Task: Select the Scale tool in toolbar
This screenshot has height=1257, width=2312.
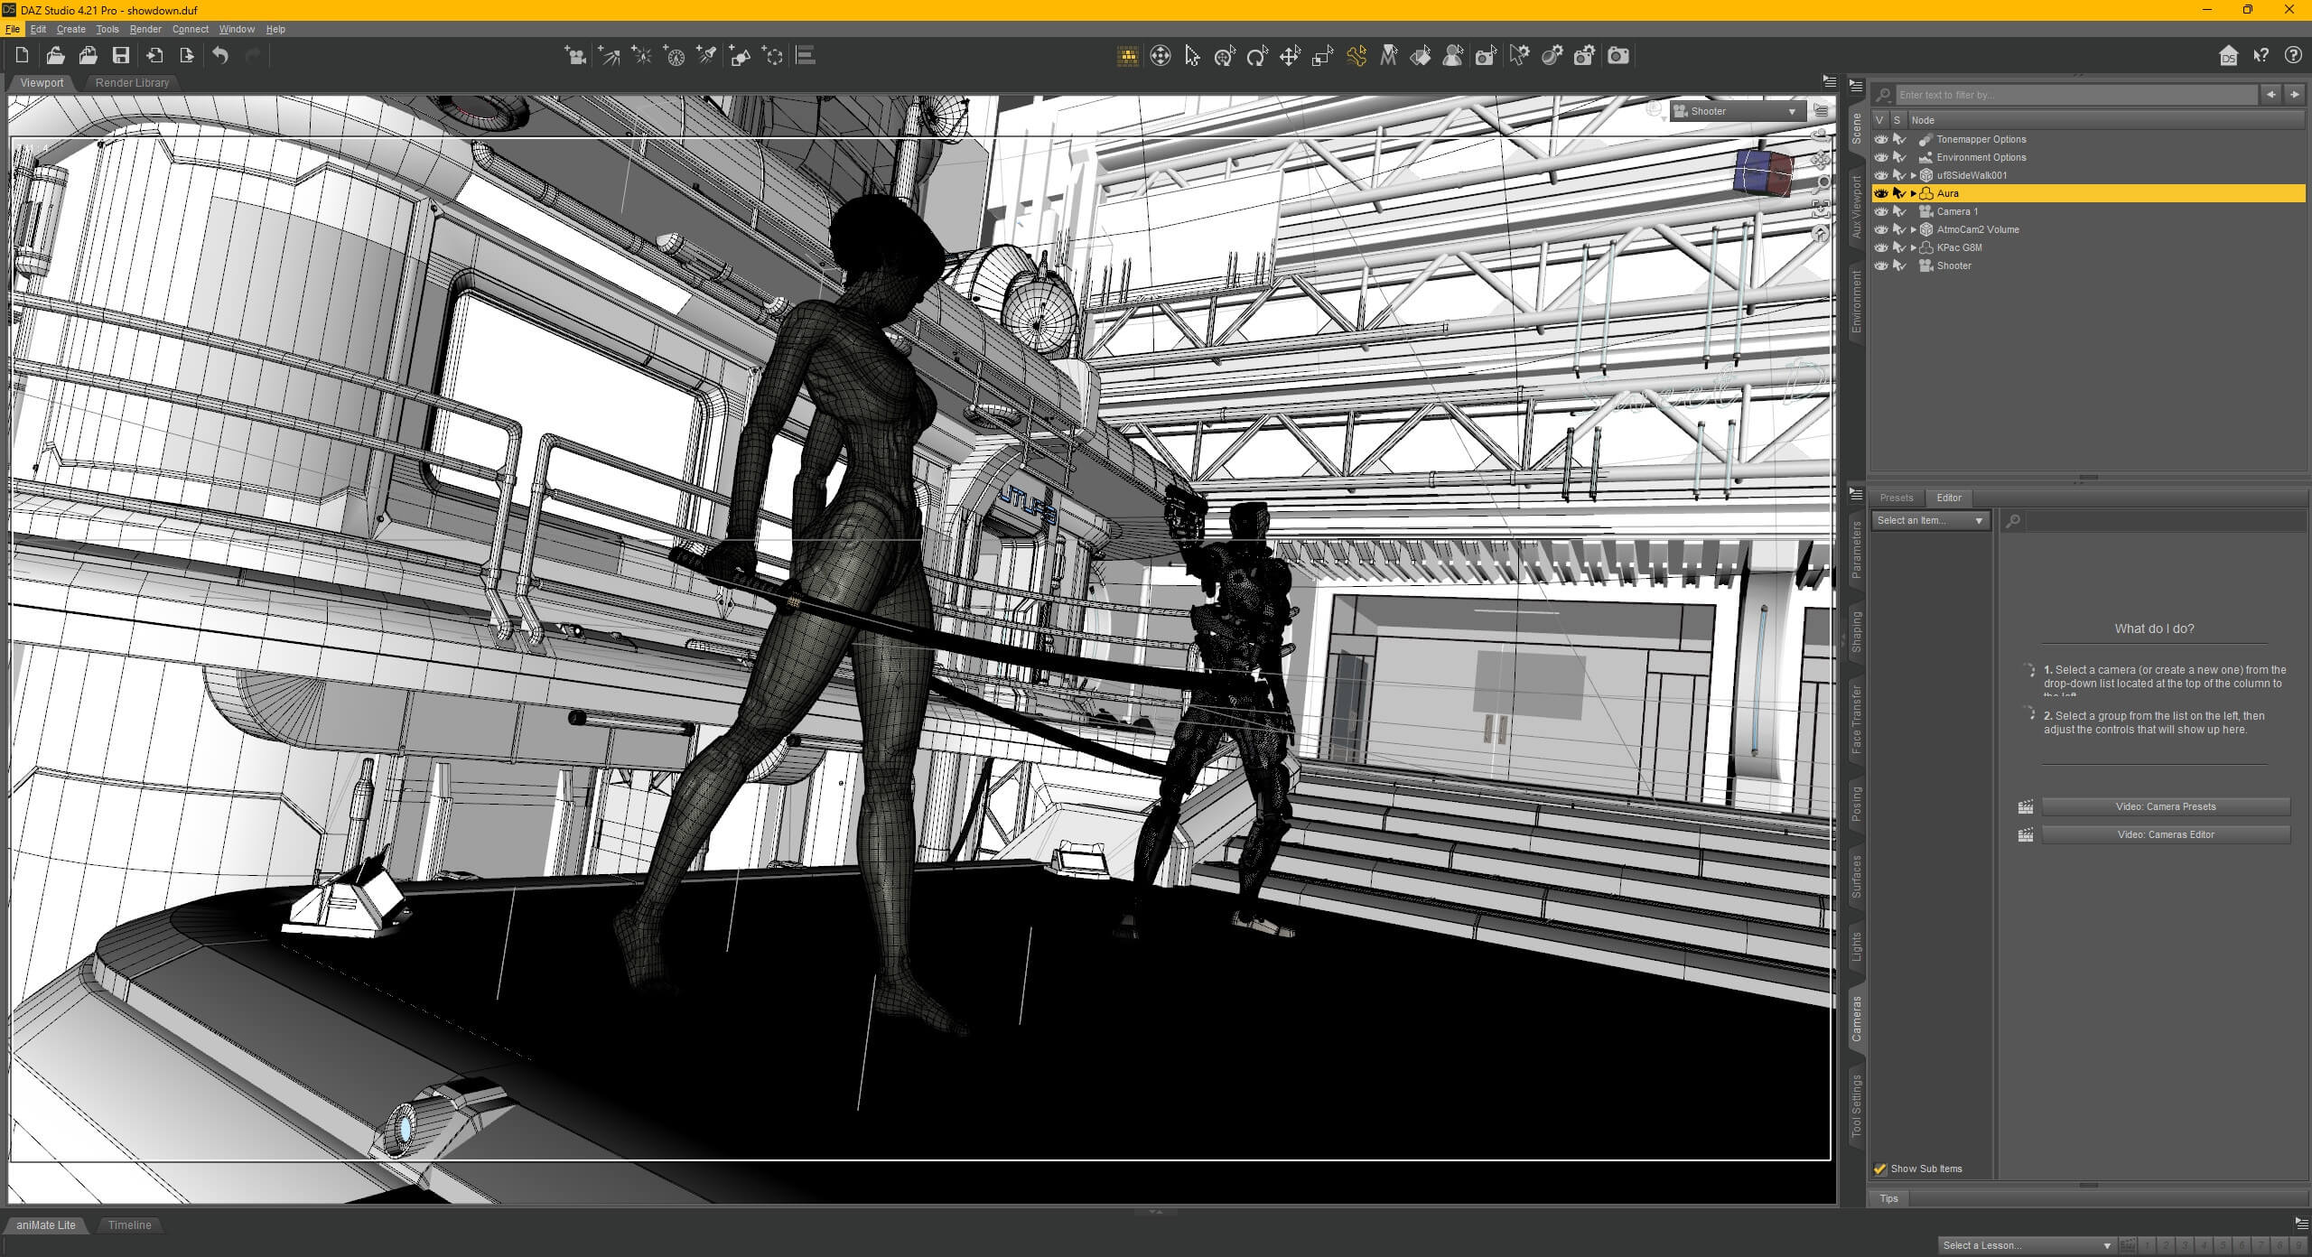Action: click(1322, 56)
